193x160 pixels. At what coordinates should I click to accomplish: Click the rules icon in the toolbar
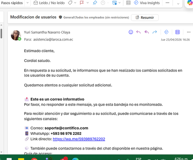pos(114,3)
